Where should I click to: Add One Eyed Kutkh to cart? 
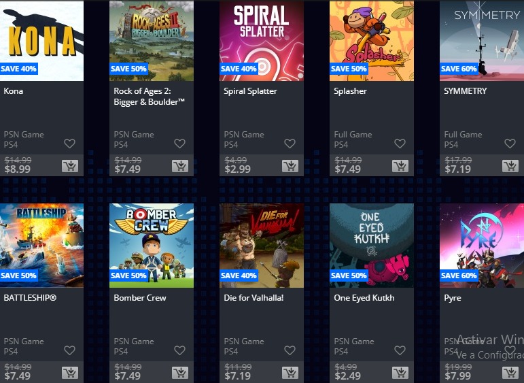click(400, 373)
